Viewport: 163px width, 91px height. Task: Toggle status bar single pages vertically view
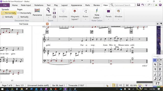pyautogui.click(x=124, y=85)
